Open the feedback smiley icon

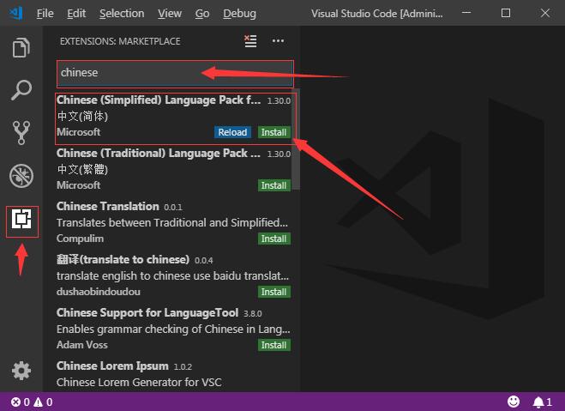coord(514,402)
